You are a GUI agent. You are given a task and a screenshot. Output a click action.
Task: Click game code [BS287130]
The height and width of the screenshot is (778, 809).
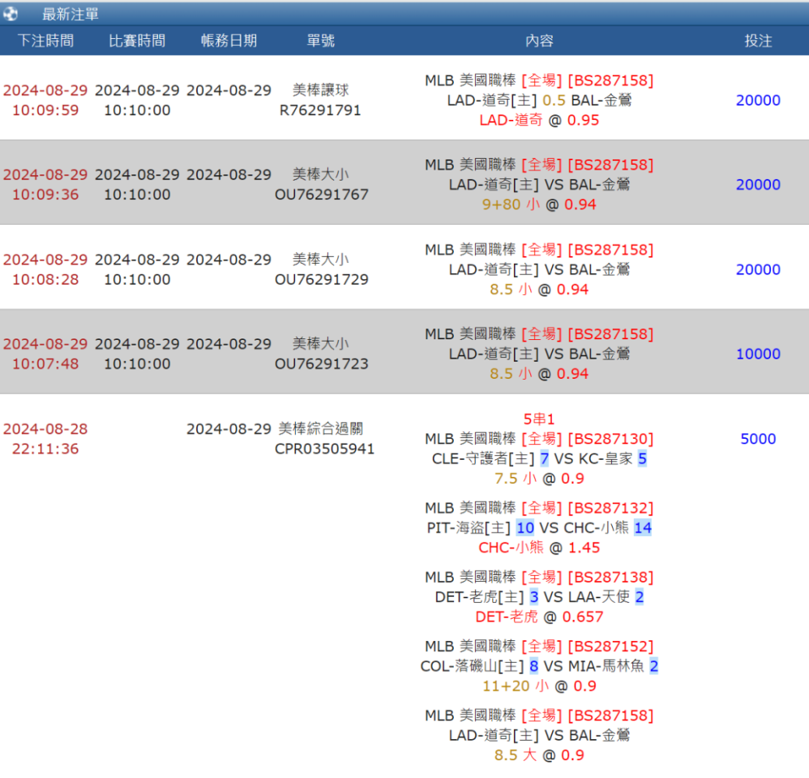(611, 440)
